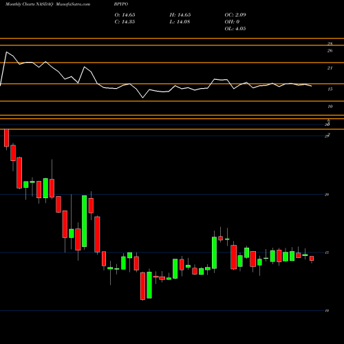Click the low value 'L: 14.08'
Viewport: 344px width, 344px height.
180,22
